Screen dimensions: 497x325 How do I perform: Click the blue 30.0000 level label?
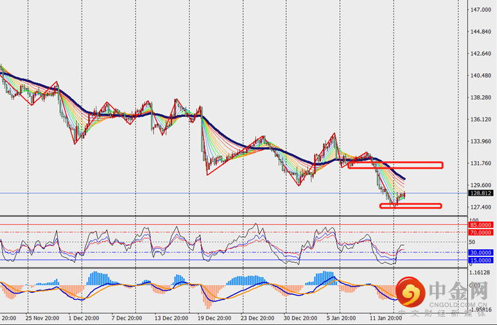tap(481, 252)
